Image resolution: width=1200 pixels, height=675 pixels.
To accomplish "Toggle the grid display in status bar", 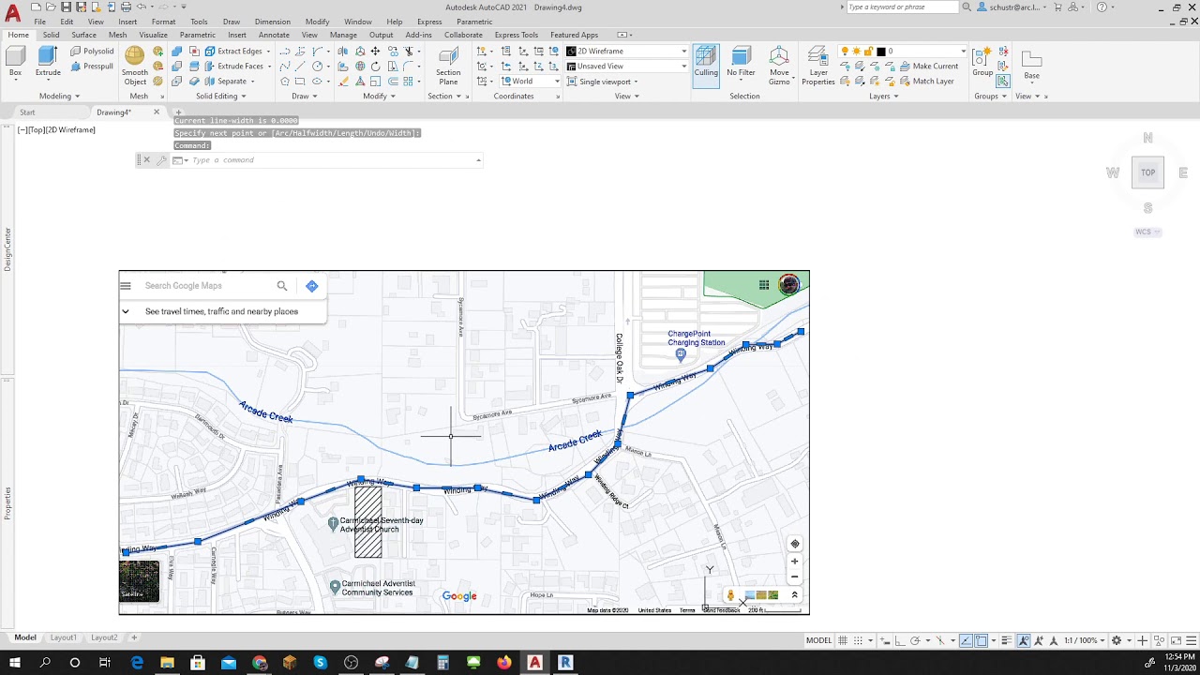I will pos(843,640).
